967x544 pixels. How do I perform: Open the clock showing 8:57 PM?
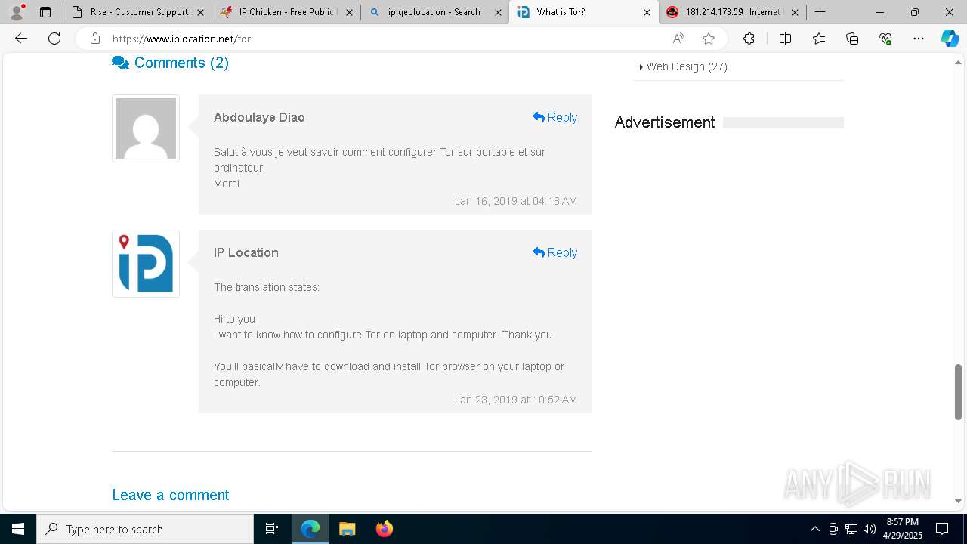tap(903, 529)
